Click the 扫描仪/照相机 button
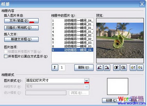 (x=21, y=28)
